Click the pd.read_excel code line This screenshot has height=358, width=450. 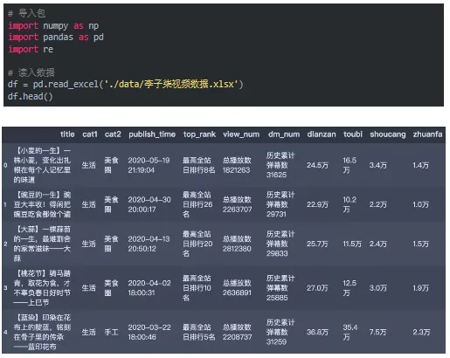click(x=125, y=85)
